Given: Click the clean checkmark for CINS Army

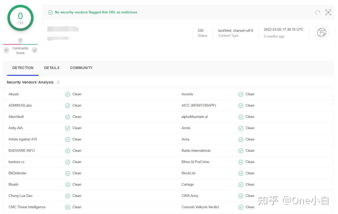Looking at the screenshot, I should tap(241, 196).
